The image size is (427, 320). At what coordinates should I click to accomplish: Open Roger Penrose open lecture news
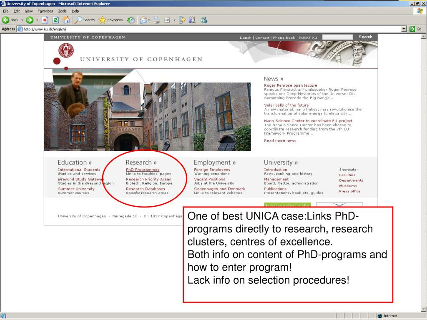pyautogui.click(x=290, y=85)
